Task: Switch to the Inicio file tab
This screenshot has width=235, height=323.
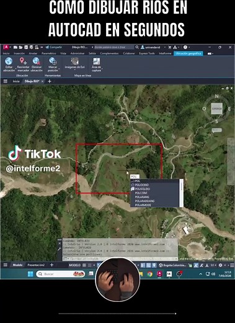Action: coord(16,81)
